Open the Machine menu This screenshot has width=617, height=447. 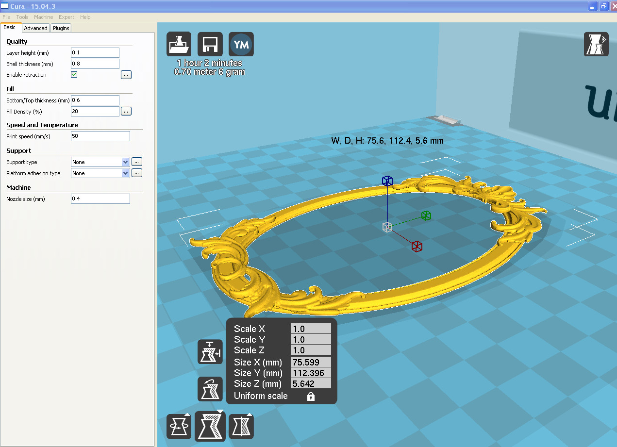click(44, 17)
